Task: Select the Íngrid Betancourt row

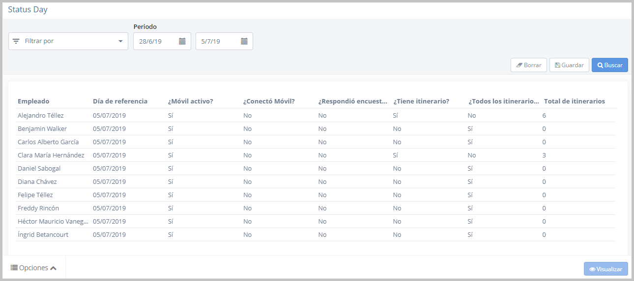Action: click(x=43, y=235)
